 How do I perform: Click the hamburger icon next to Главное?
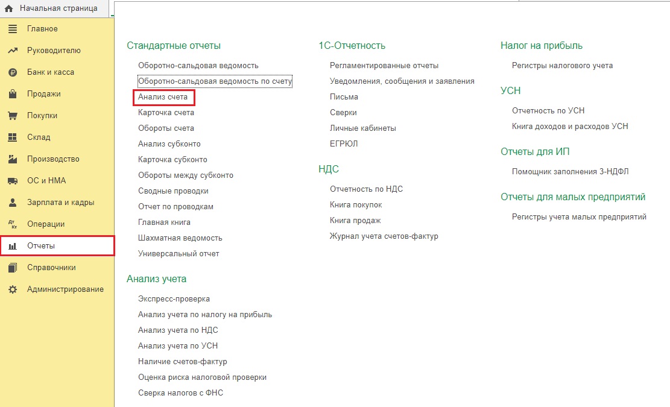click(12, 29)
